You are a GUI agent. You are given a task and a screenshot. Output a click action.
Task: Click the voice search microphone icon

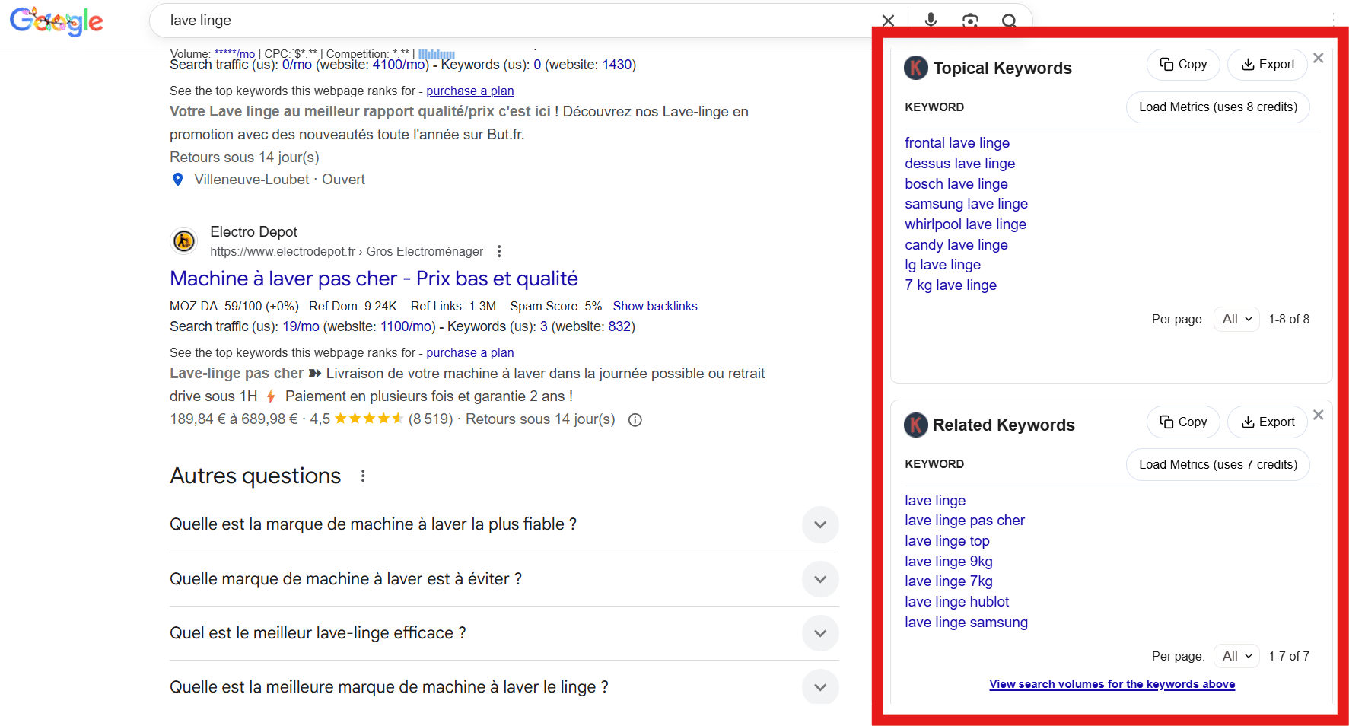[931, 21]
